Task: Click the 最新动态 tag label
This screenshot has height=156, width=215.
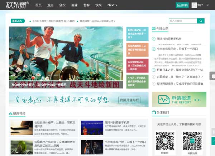Action: (x=18, y=21)
